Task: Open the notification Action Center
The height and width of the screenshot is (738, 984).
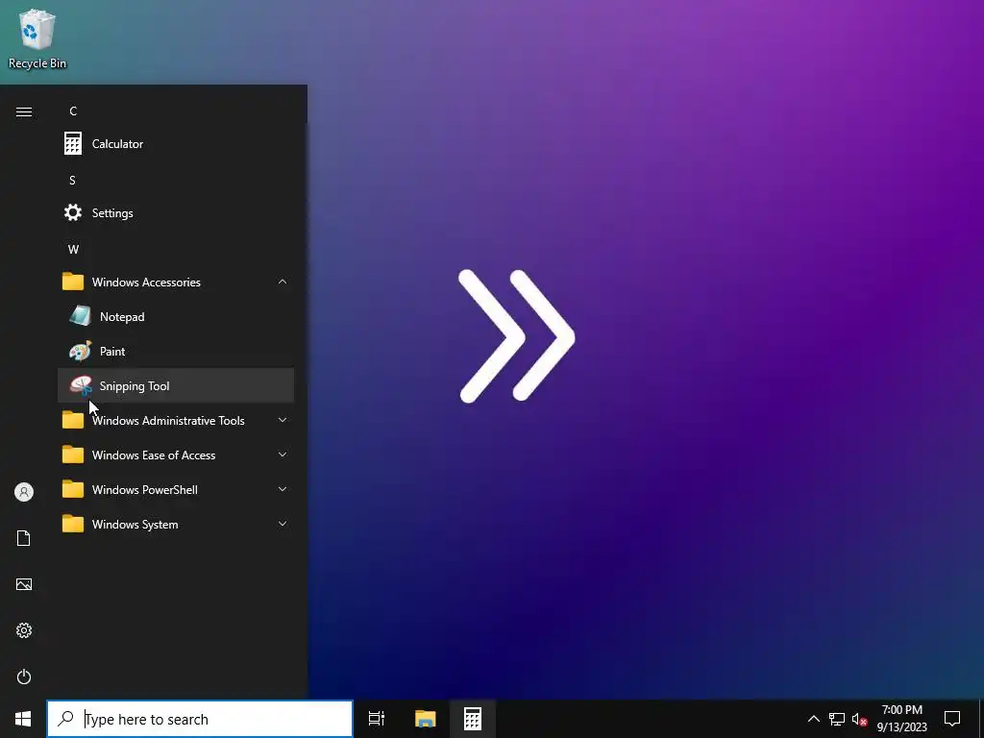Action: 952,719
